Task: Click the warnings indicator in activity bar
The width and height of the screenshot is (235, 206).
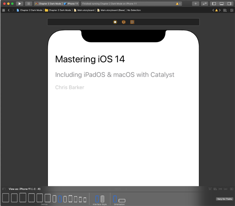Action: [x=178, y=4]
